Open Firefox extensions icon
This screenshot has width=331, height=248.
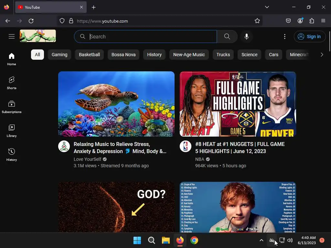point(312,21)
